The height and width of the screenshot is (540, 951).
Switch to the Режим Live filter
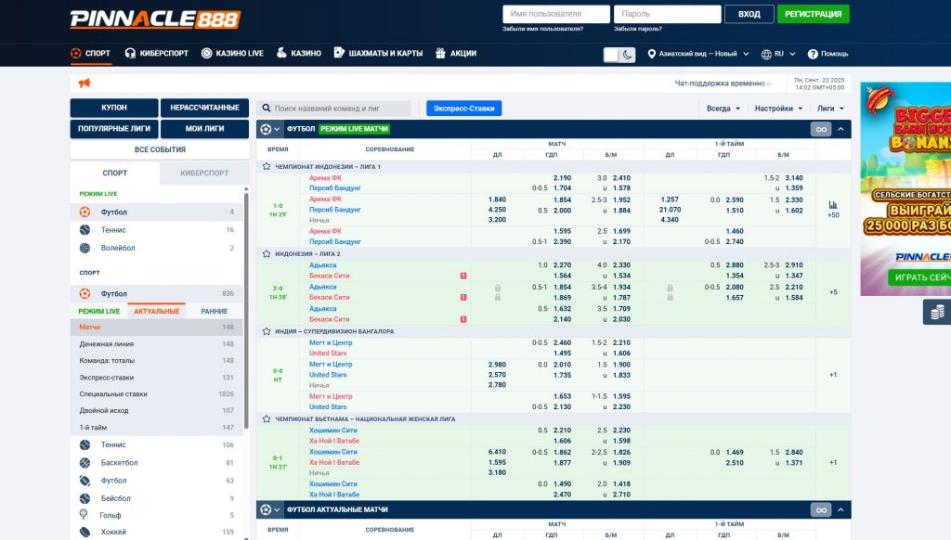coord(99,312)
